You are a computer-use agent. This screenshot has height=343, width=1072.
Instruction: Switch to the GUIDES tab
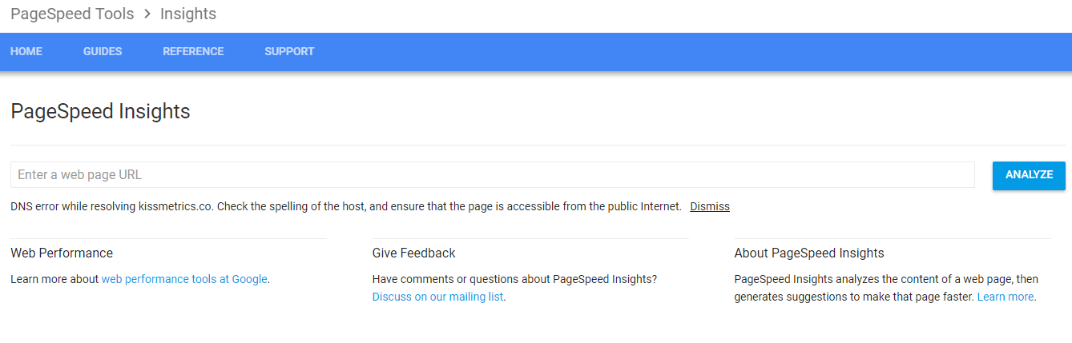(x=103, y=51)
